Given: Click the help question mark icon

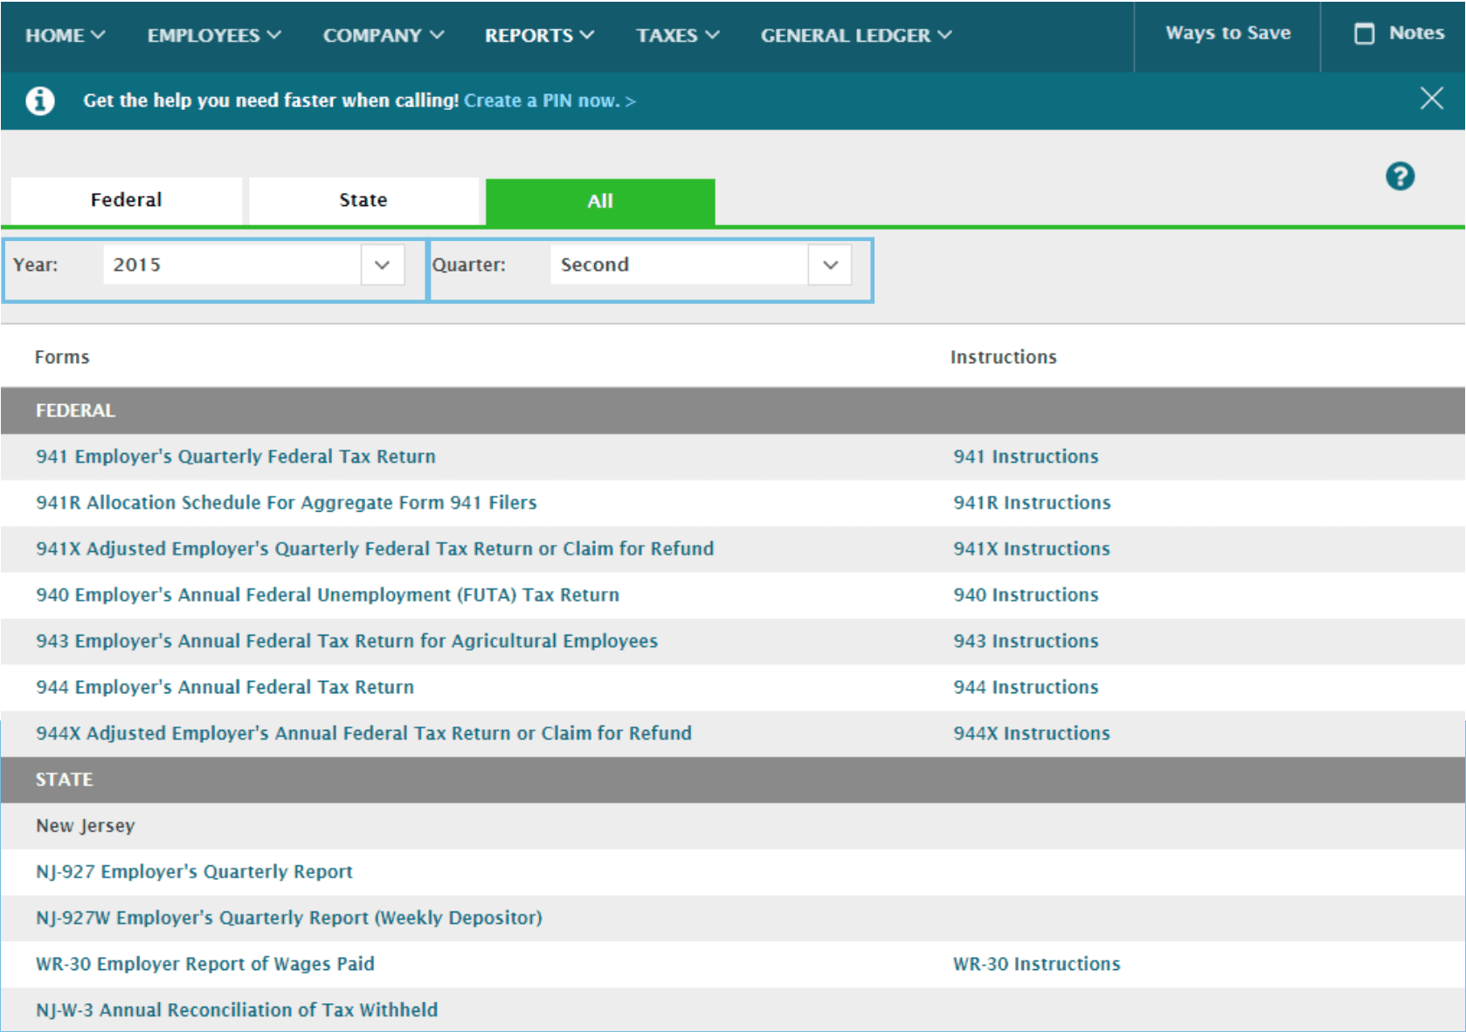Looking at the screenshot, I should coord(1400,175).
